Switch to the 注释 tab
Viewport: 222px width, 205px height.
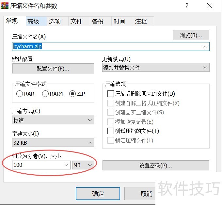coord(141,22)
